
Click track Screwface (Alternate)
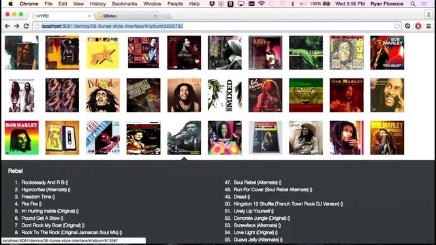pyautogui.click(x=258, y=225)
